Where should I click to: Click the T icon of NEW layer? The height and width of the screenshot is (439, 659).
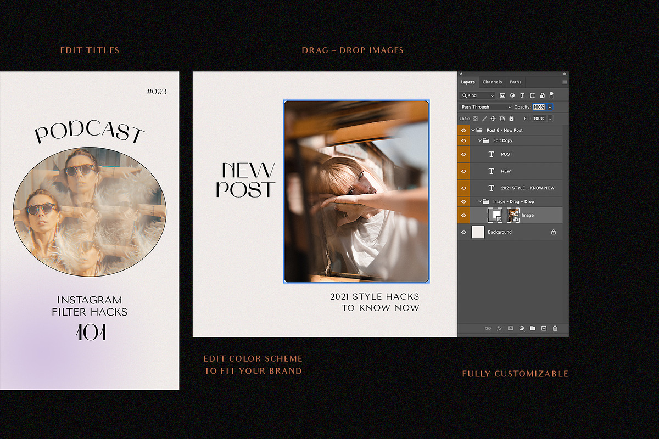point(492,171)
